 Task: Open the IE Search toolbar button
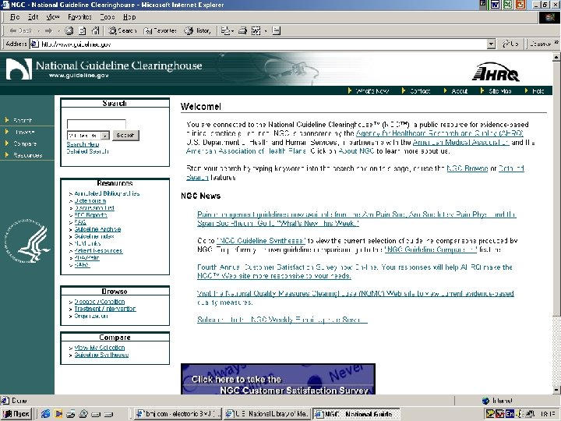point(123,30)
